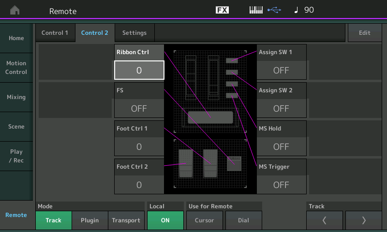Click the USB connection icon
Viewport: 387px width, 232px height.
click(x=274, y=10)
